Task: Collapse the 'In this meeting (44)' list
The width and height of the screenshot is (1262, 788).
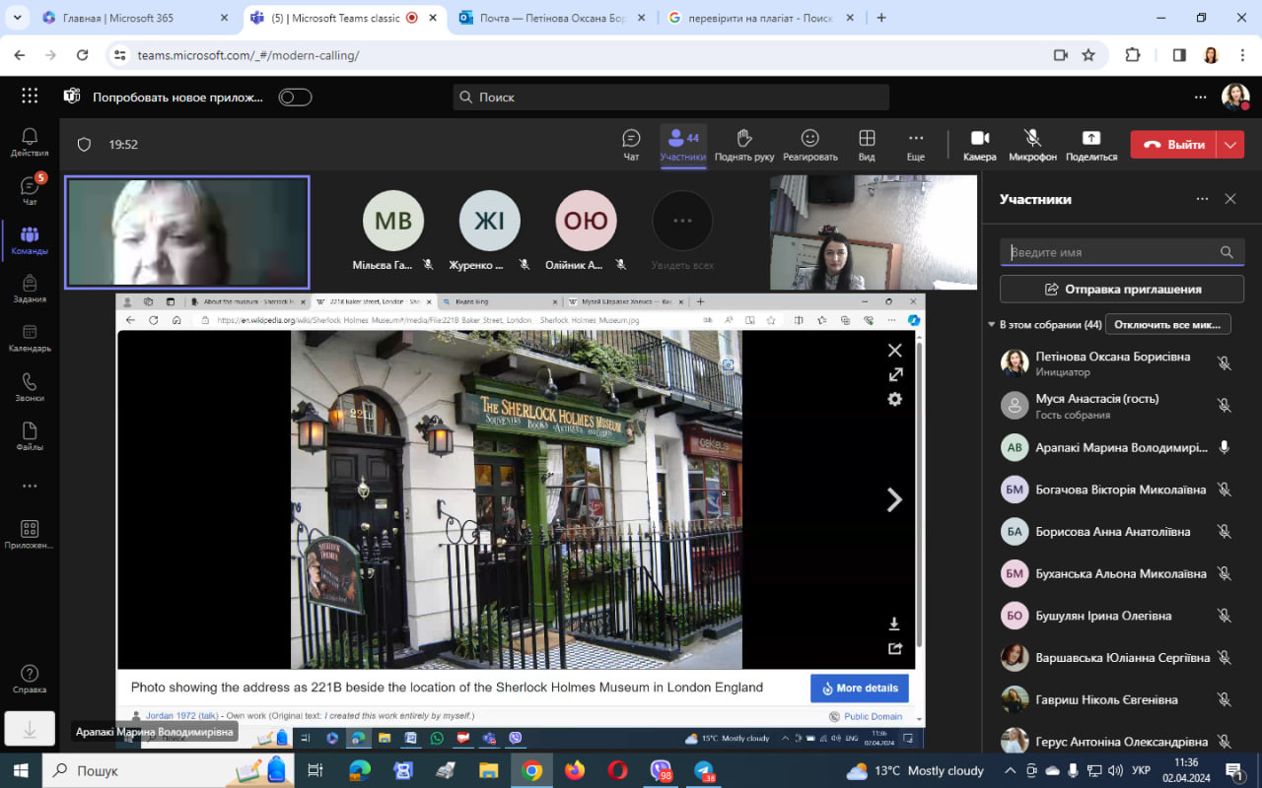Action: pyautogui.click(x=992, y=324)
